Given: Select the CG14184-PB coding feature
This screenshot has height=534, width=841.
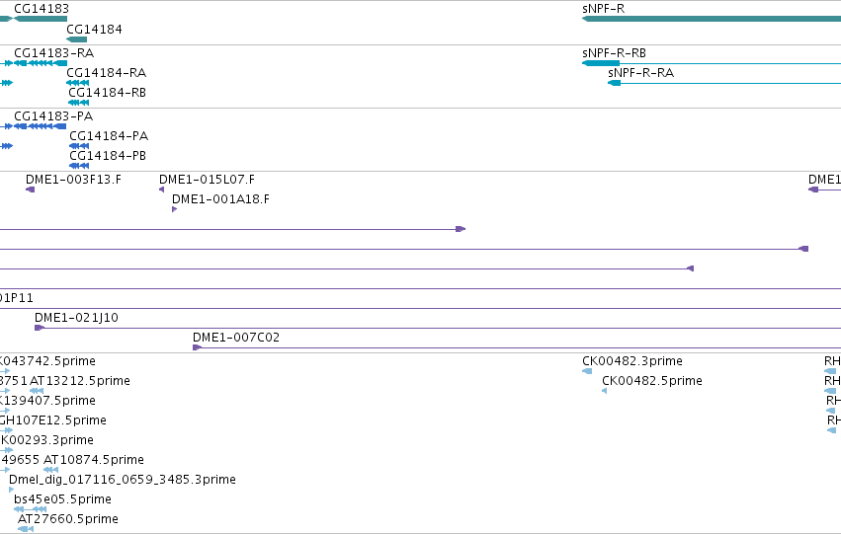Looking at the screenshot, I should point(79,166).
